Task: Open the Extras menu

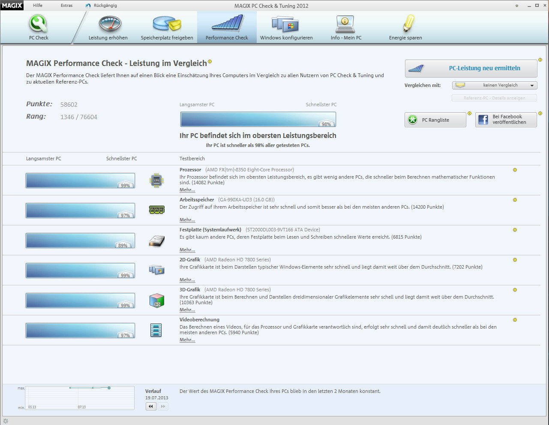Action: pyautogui.click(x=66, y=6)
